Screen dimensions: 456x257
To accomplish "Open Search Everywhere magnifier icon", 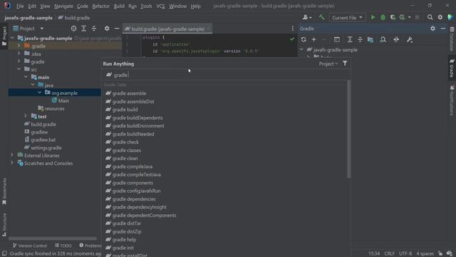I will coord(430,17).
